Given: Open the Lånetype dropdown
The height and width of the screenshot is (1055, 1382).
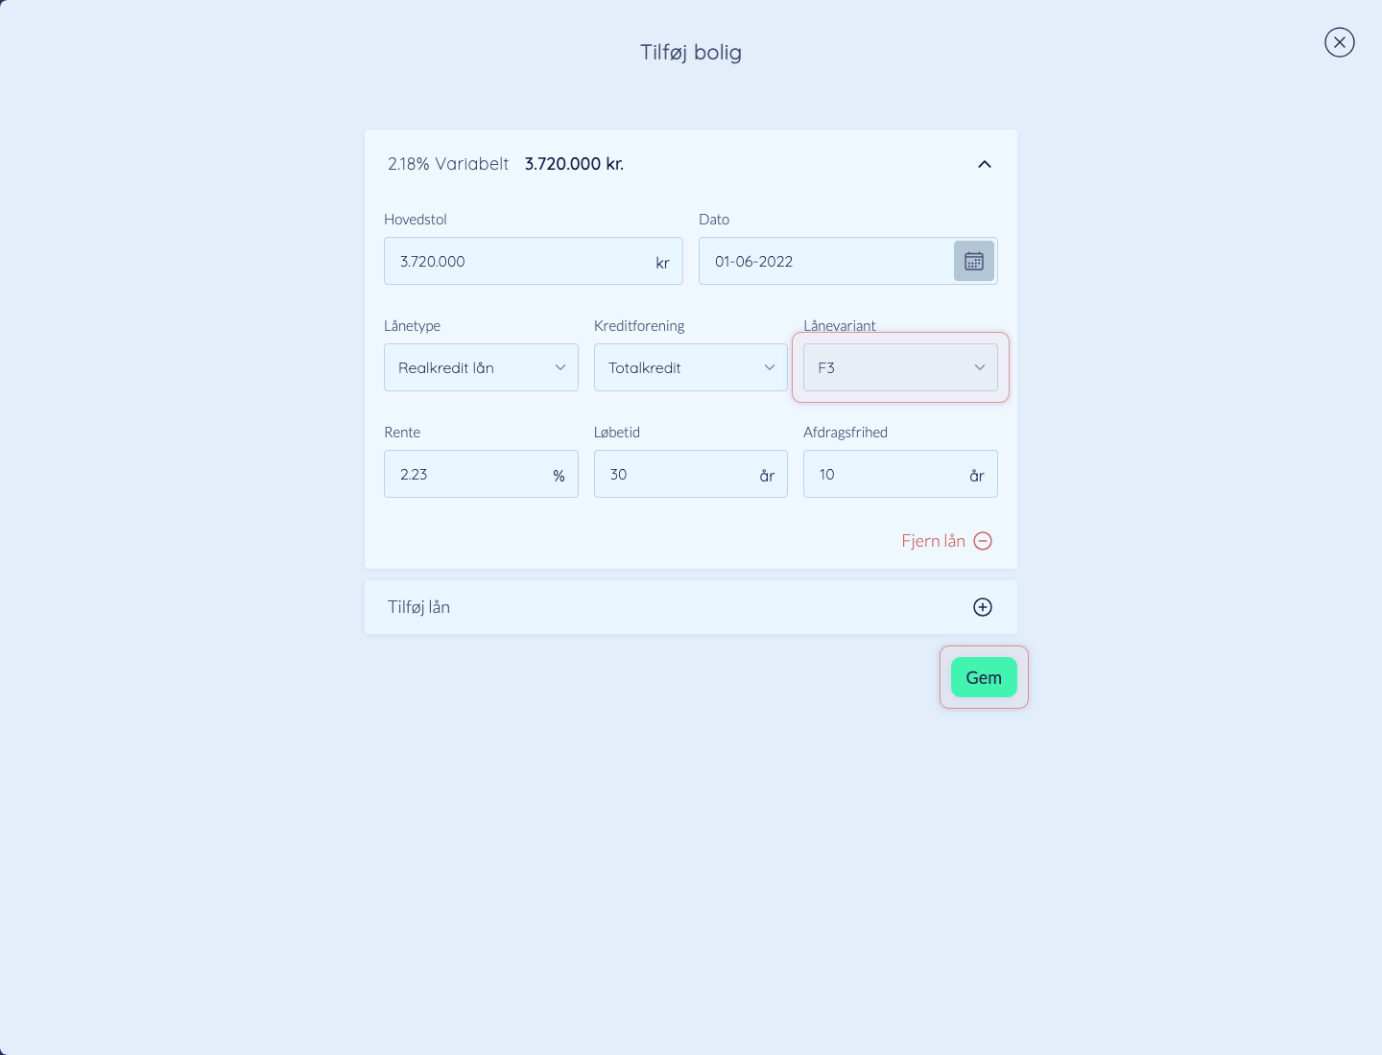Looking at the screenshot, I should (x=481, y=367).
